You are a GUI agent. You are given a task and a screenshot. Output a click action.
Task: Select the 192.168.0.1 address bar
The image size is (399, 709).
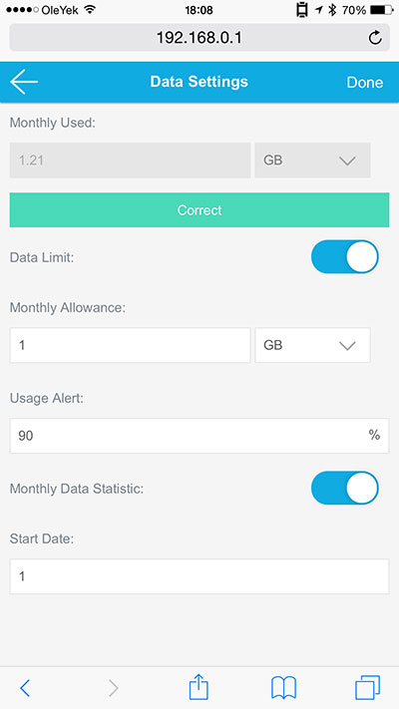199,38
